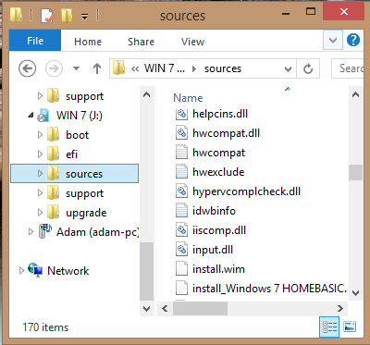The width and height of the screenshot is (370, 345).
Task: Sort files by the Name column header
Action: coord(188,98)
